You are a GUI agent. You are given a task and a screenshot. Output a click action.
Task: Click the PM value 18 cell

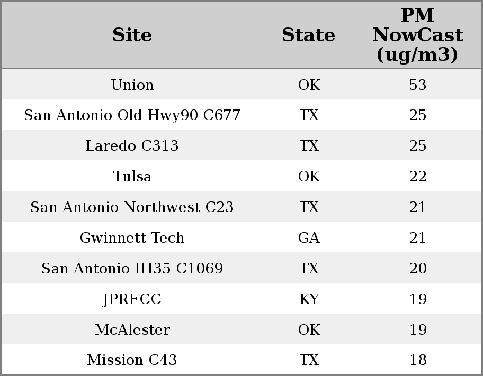[418, 360]
